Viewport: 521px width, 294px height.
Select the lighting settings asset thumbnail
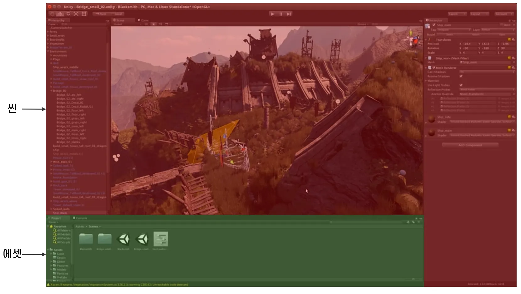pyautogui.click(x=161, y=239)
